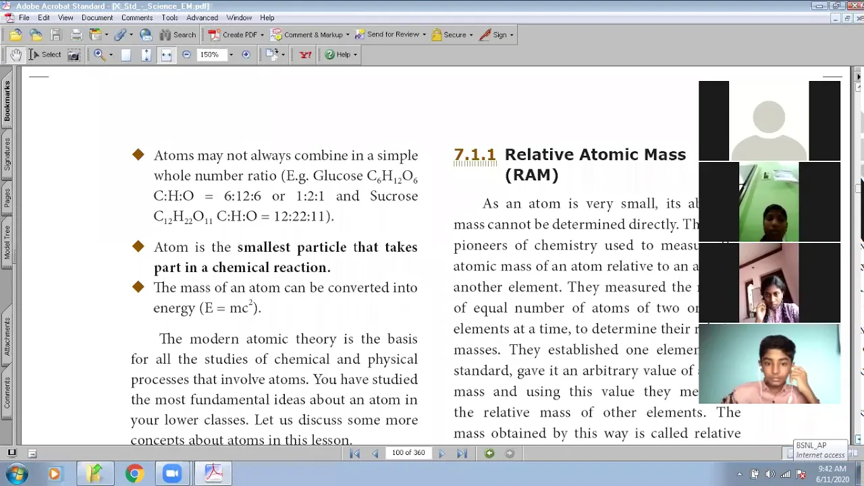The width and height of the screenshot is (864, 486).
Task: Select the Zoom In magnifier tool
Action: coord(99,55)
